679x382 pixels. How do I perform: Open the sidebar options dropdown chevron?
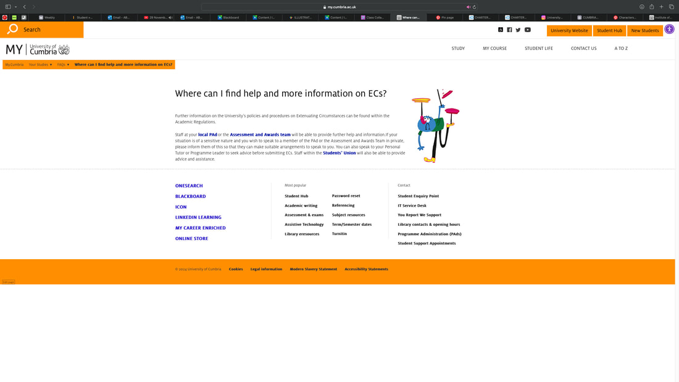tap(15, 7)
